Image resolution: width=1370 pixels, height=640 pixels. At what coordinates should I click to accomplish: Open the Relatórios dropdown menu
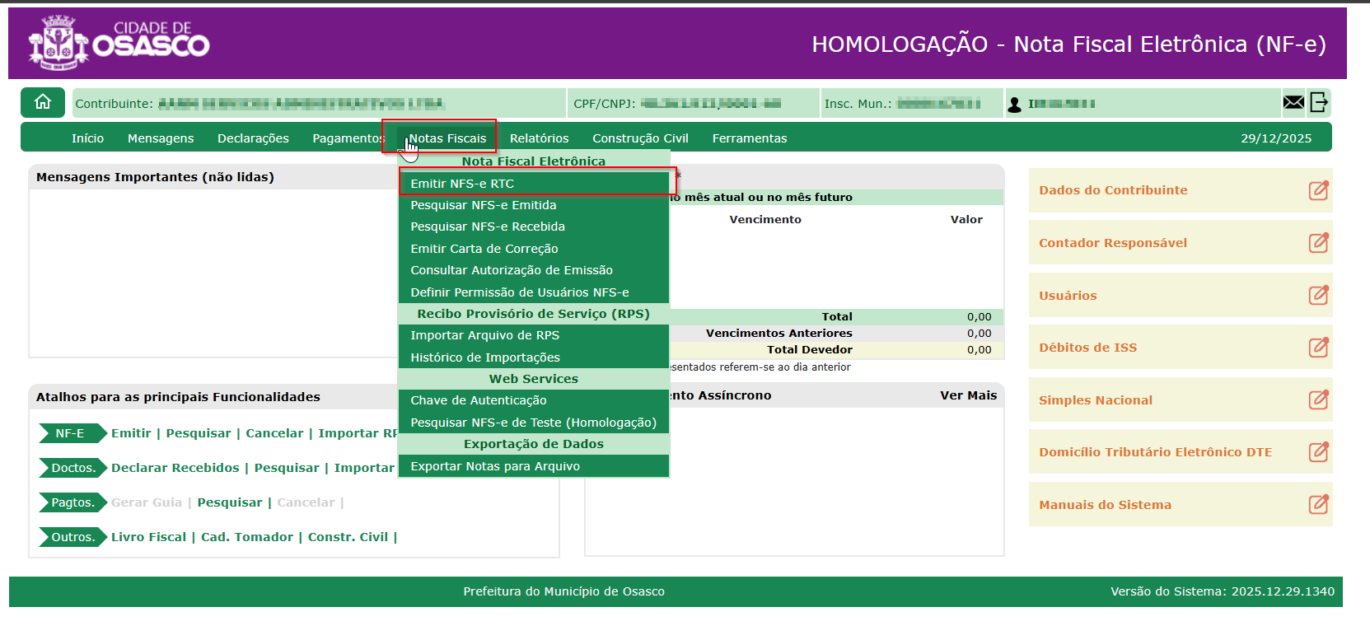pyautogui.click(x=539, y=138)
